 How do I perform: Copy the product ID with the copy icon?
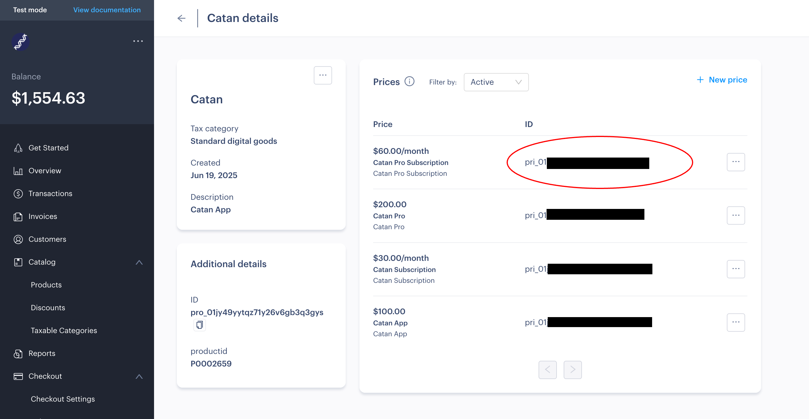click(x=199, y=325)
